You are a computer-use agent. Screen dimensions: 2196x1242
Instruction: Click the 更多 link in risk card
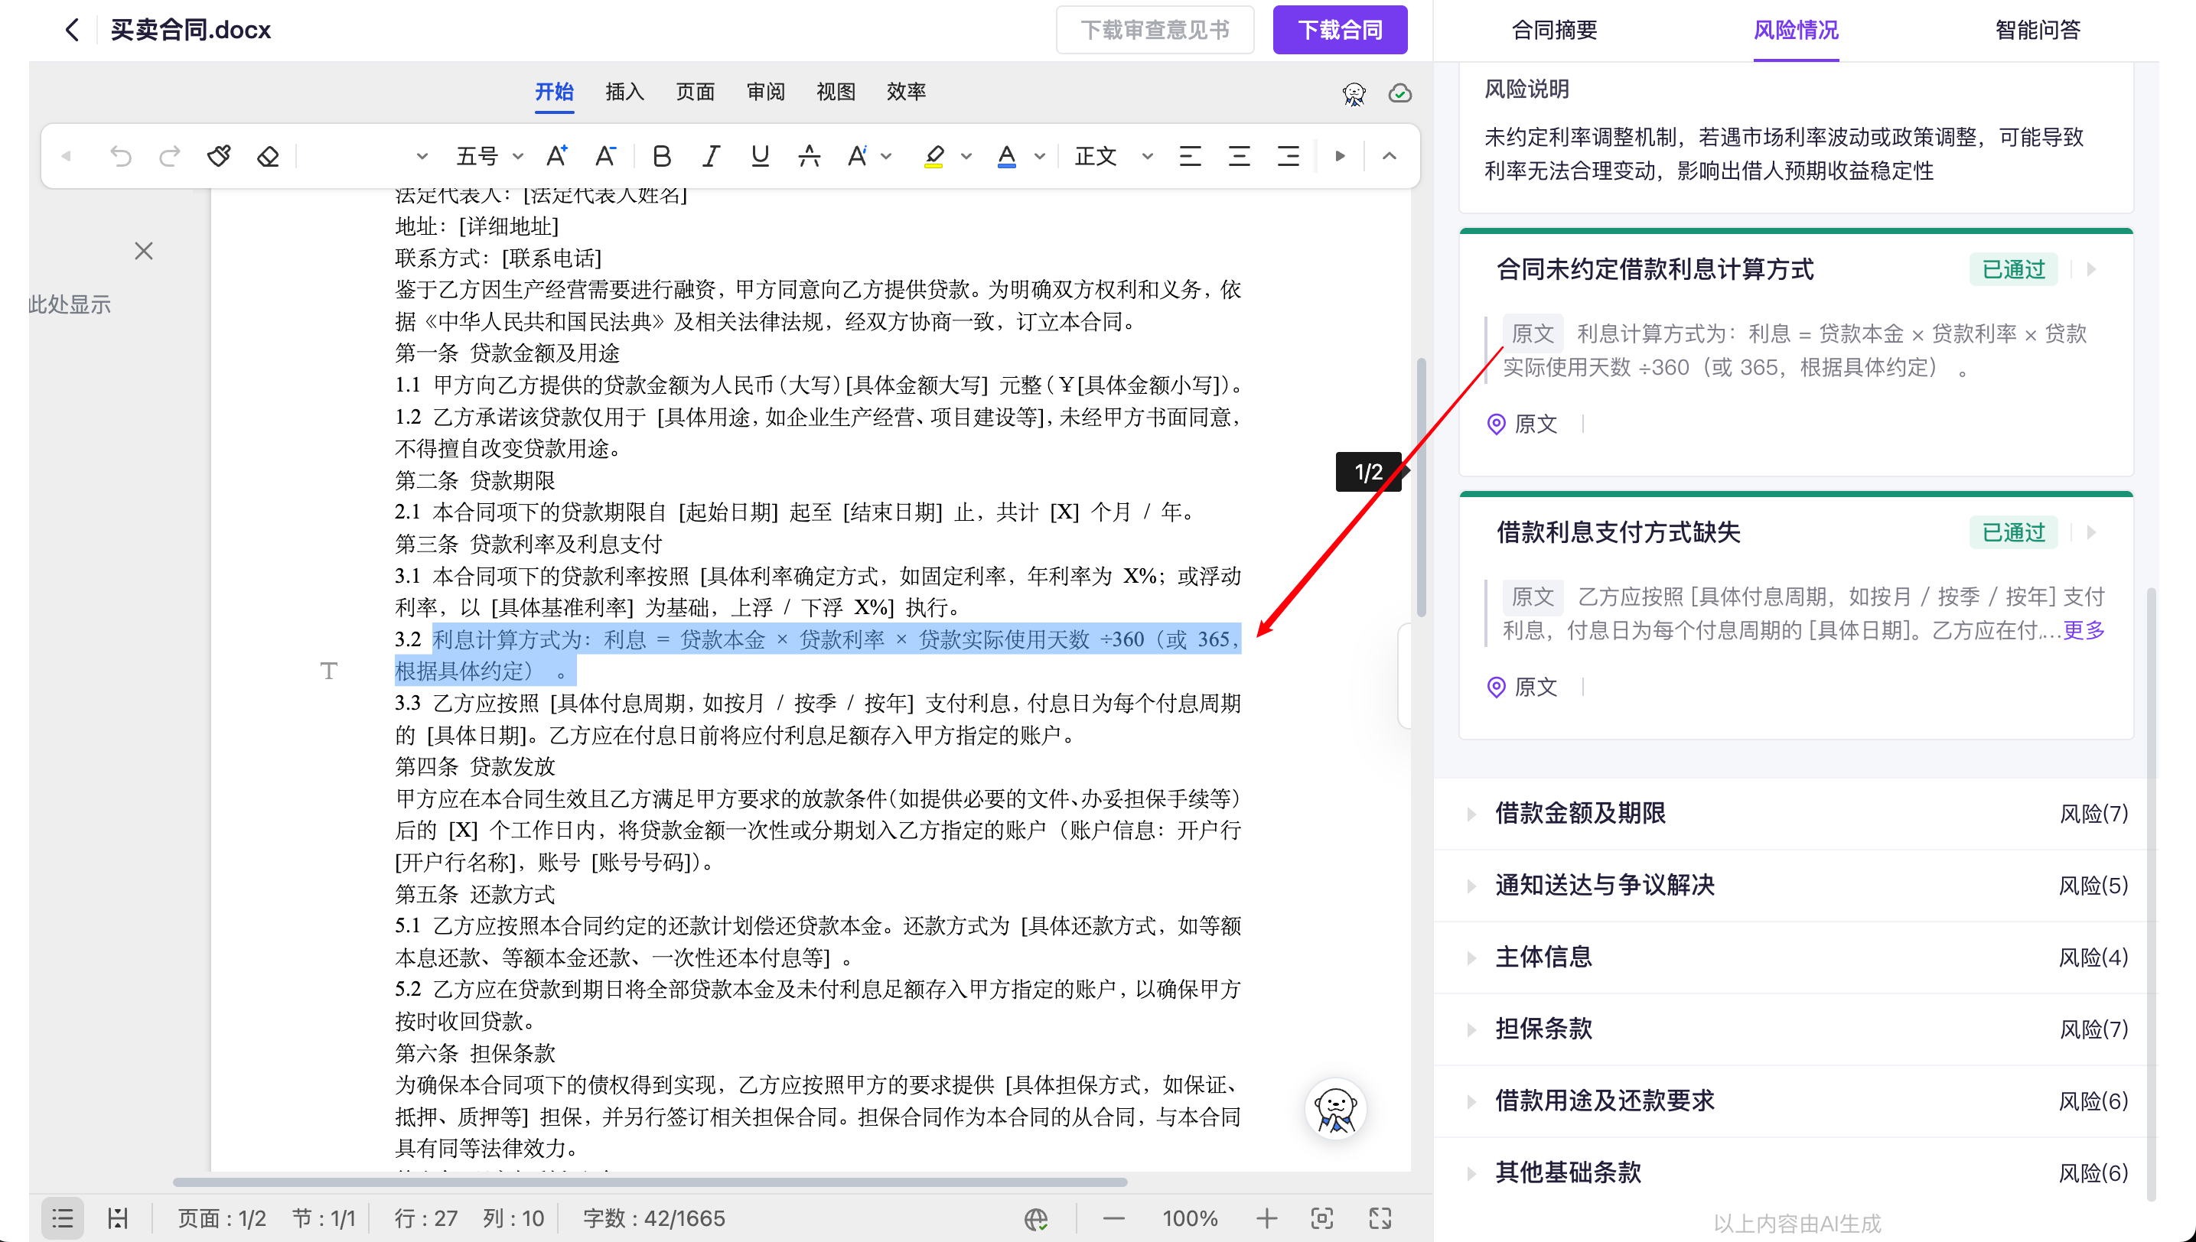[x=2084, y=630]
